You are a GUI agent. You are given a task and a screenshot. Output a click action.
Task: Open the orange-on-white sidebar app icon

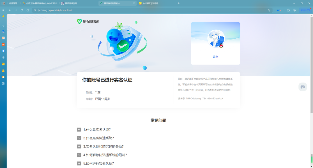coord(3,38)
